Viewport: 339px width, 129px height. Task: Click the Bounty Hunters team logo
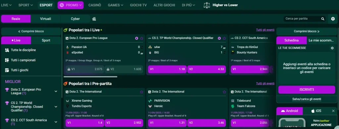(x=233, y=52)
